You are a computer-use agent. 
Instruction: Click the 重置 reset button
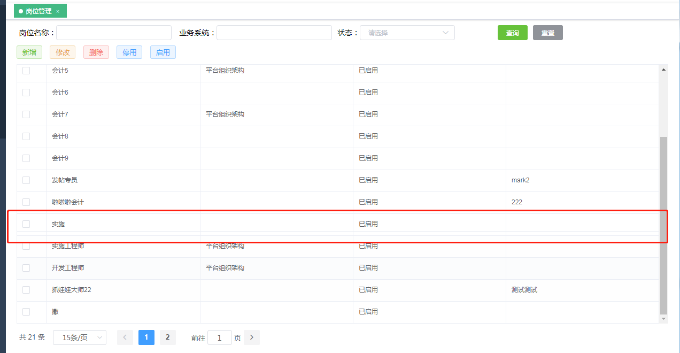click(547, 33)
